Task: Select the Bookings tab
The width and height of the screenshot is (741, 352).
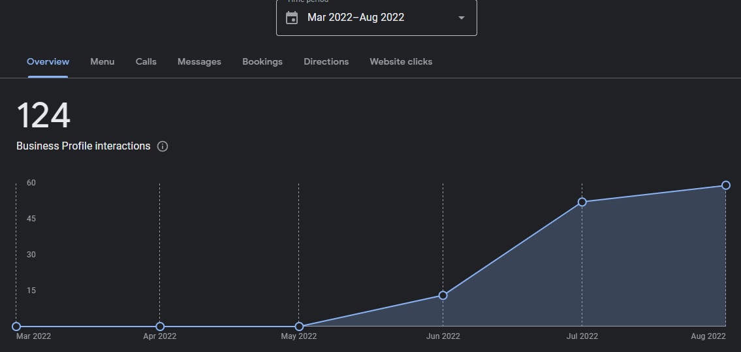Action: tap(262, 62)
